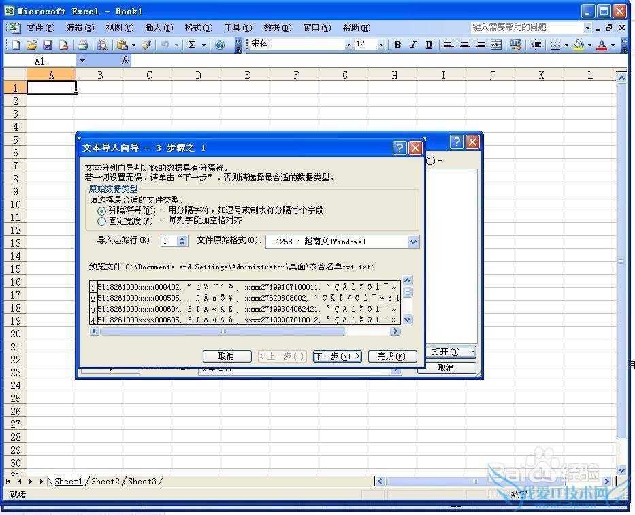Switch to the Sheet2 tab
The width and height of the screenshot is (635, 515).
(x=105, y=482)
